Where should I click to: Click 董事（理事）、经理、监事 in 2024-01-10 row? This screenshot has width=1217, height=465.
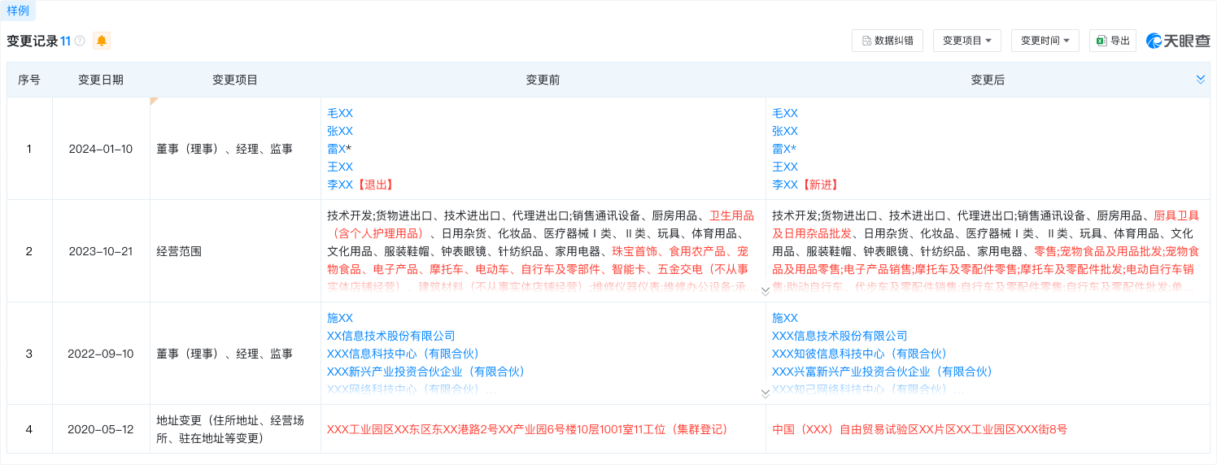coord(225,149)
